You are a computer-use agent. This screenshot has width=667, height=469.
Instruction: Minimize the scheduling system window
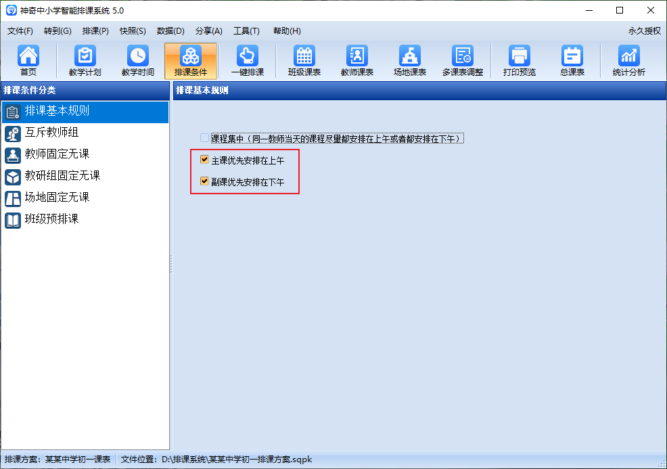[589, 10]
